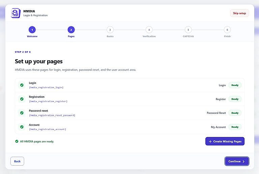
Task: Click the check icon next to 'All HMDIA pages are ready'
Action: pyautogui.click(x=17, y=141)
